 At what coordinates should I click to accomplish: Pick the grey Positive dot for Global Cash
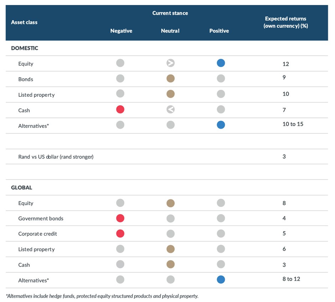[221, 265]
